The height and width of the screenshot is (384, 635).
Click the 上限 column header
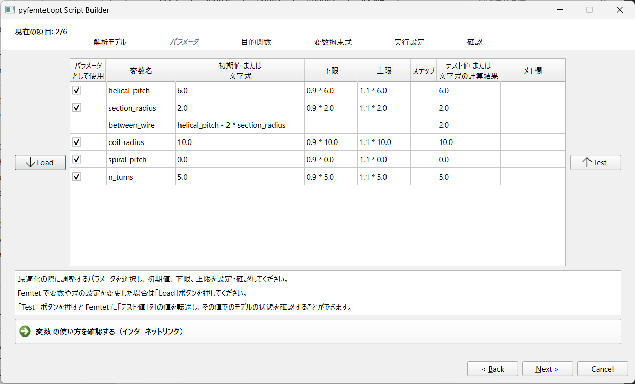click(x=384, y=70)
